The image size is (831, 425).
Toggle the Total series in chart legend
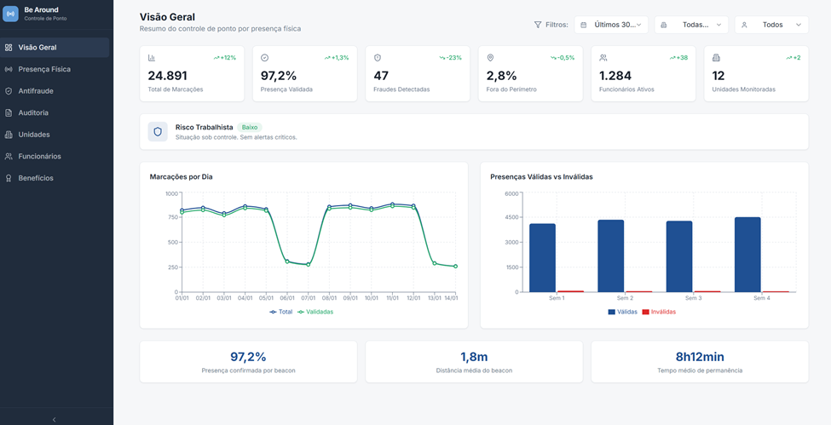click(281, 312)
